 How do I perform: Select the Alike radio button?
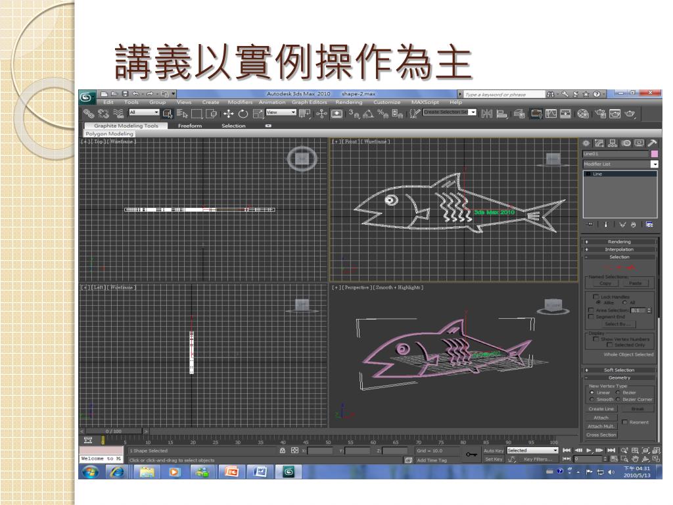598,302
